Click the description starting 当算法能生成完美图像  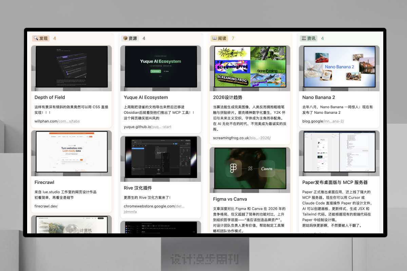coord(250,118)
